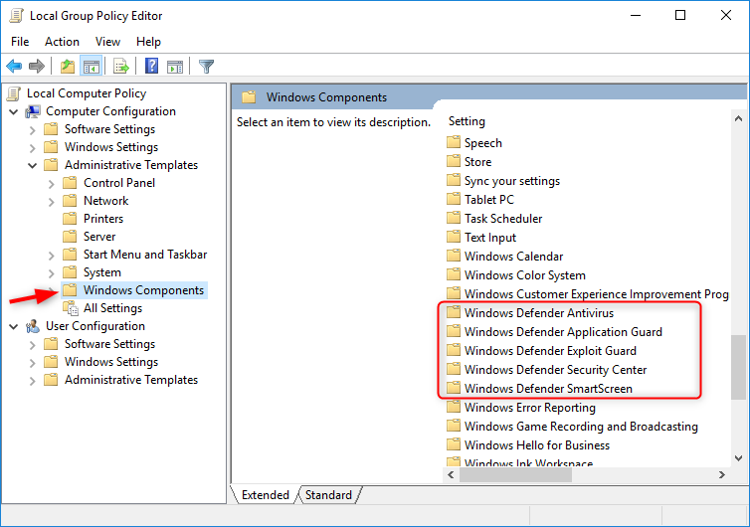Collapse the User Configuration node
This screenshot has height=527, width=750.
[14, 326]
